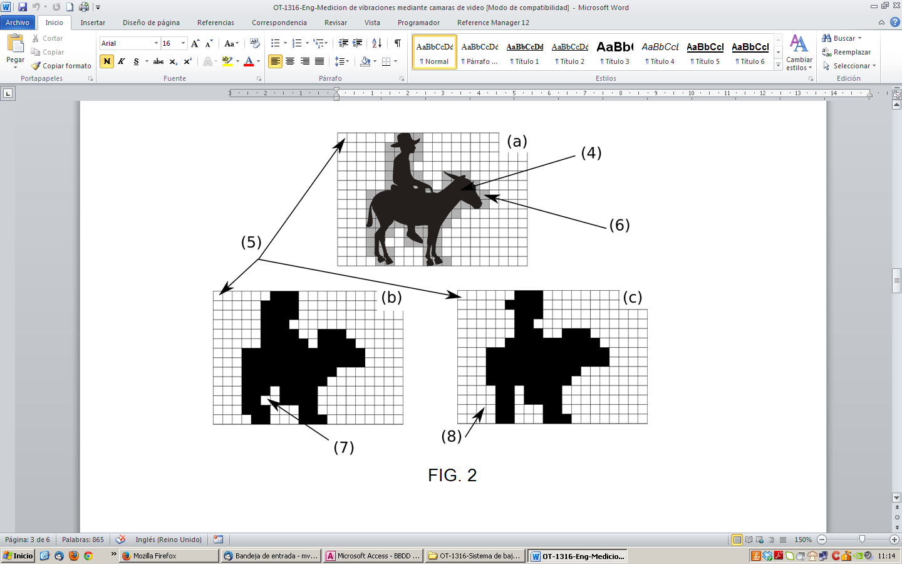Image resolution: width=902 pixels, height=564 pixels.
Task: Click the Save icon in quick access toolbar
Action: [23, 7]
